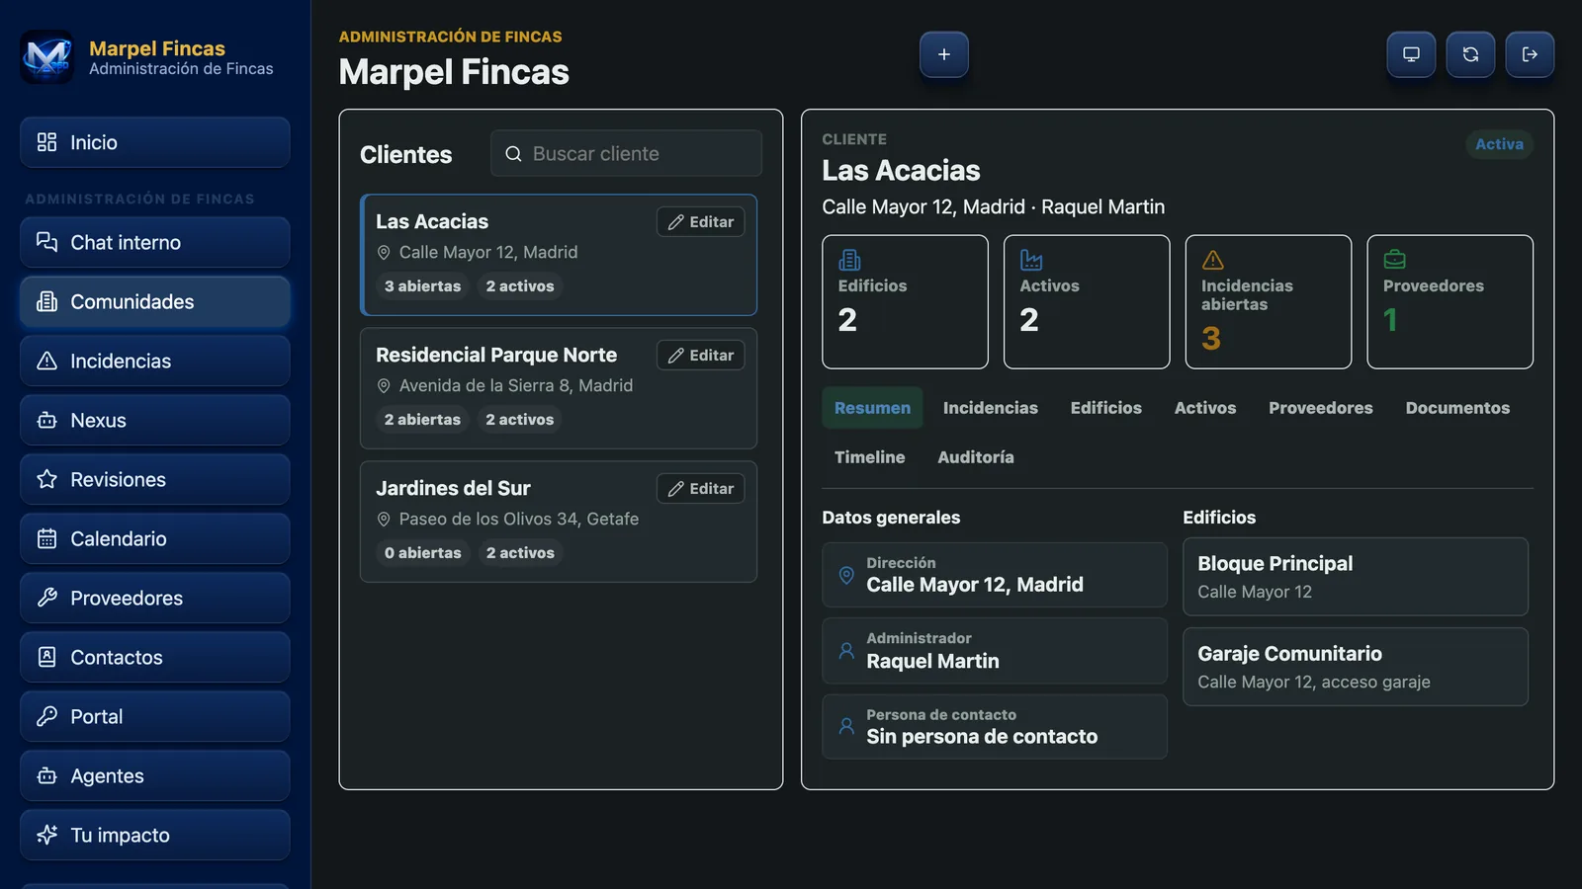1582x889 pixels.
Task: Switch to the Auditoría tab
Action: pyautogui.click(x=975, y=457)
